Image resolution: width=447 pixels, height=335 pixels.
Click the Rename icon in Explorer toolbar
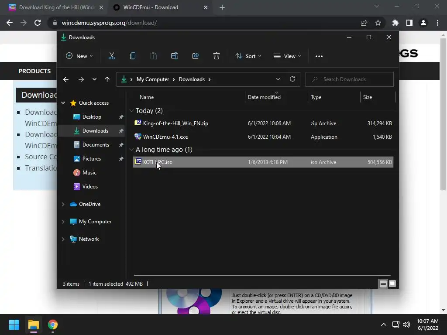175,56
